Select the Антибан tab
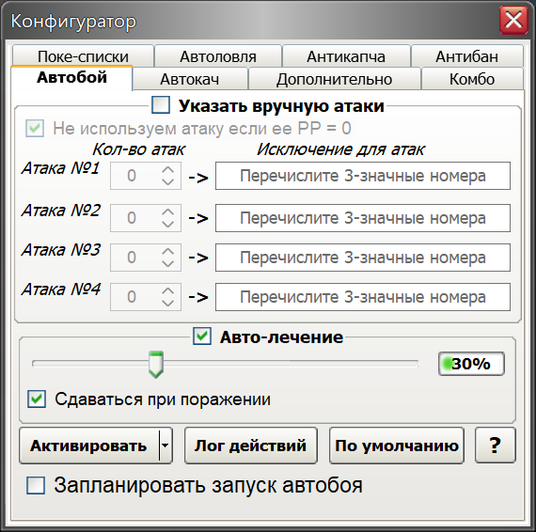Viewport: 536px width, 532px height. click(x=467, y=56)
